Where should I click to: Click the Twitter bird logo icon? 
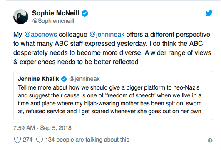[209, 13]
